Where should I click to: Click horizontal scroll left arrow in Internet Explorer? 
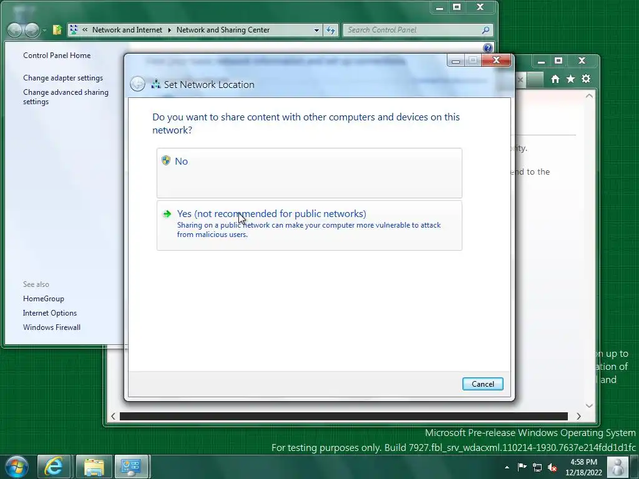[x=113, y=416]
